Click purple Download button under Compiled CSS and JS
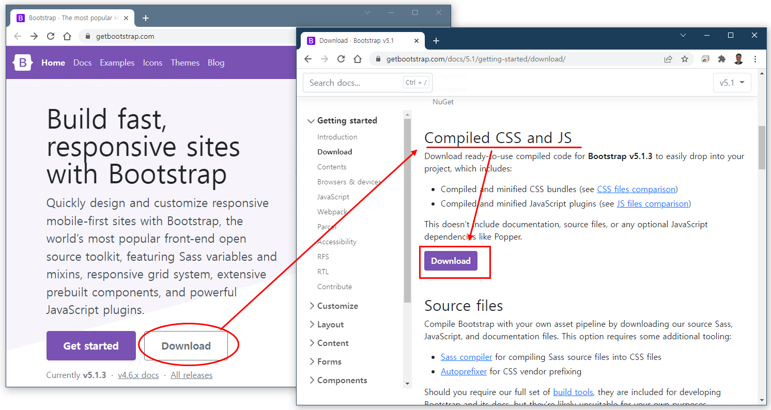Viewport: 771px width, 410px height. click(x=451, y=261)
